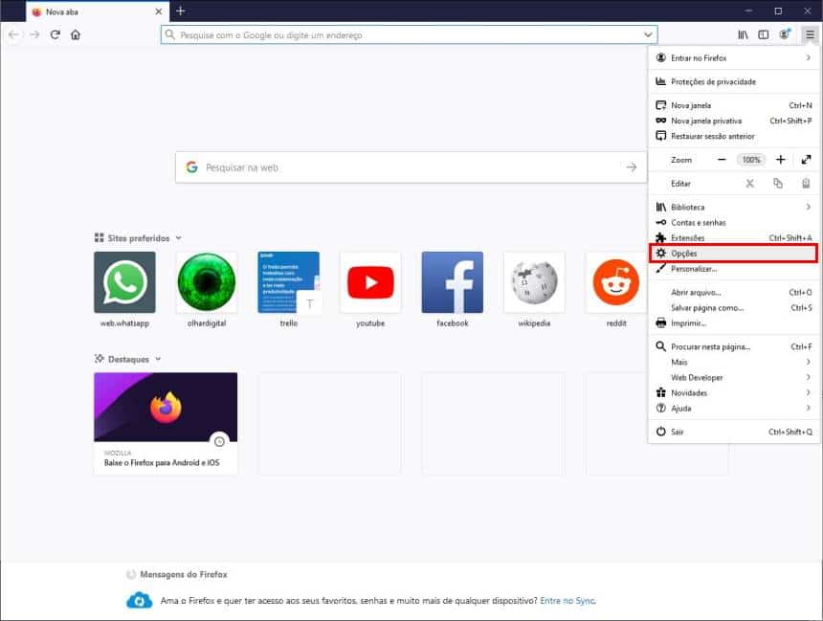Close the hamburger application menu button
The height and width of the screenshot is (621, 823).
point(810,34)
